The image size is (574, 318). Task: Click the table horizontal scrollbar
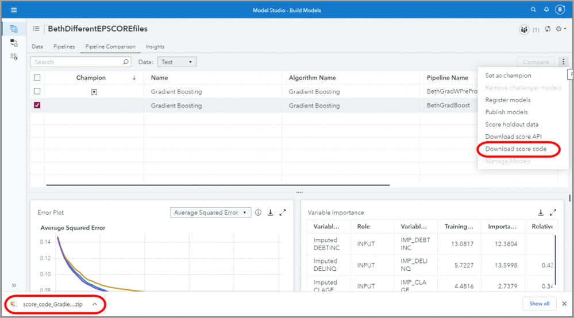[x=218, y=185]
